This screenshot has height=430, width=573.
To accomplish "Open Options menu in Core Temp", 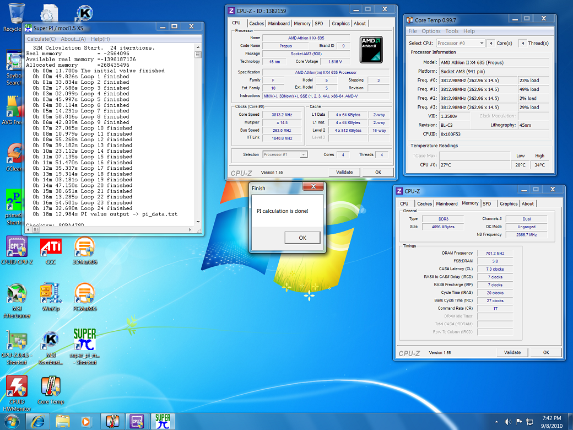I will (431, 31).
